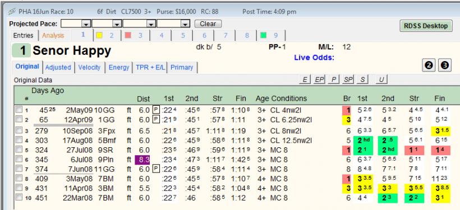Click the U running style button
This screenshot has width=460, height=210.
[x=381, y=80]
